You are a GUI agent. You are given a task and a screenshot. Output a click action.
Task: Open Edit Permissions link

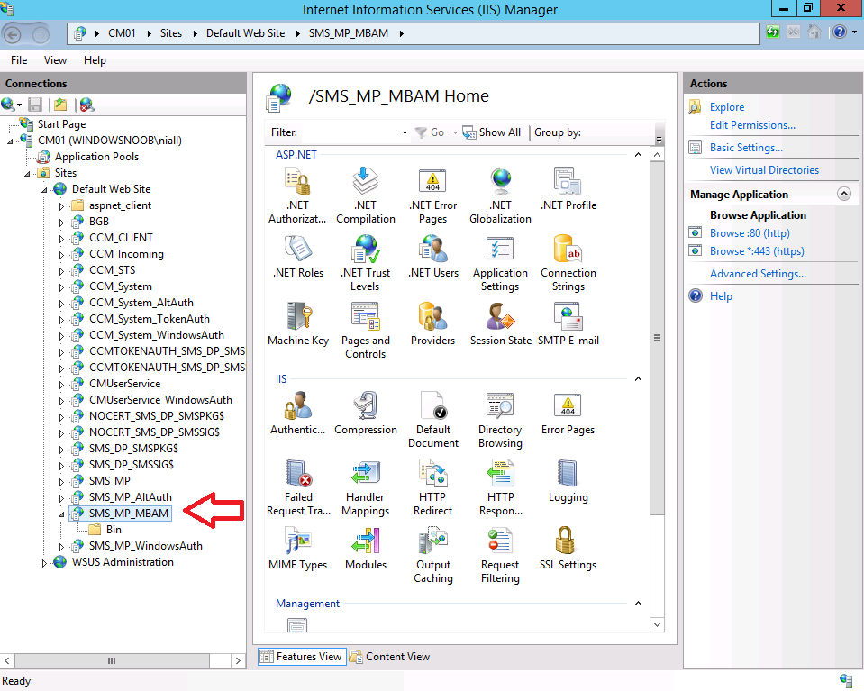coord(752,125)
